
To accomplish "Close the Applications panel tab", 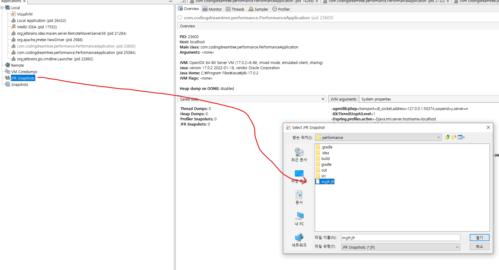I will [x=24, y=1].
